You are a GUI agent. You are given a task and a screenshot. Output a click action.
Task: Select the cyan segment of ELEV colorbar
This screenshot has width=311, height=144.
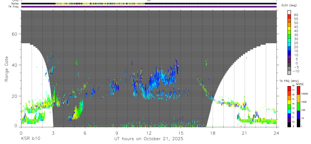click(x=289, y=44)
